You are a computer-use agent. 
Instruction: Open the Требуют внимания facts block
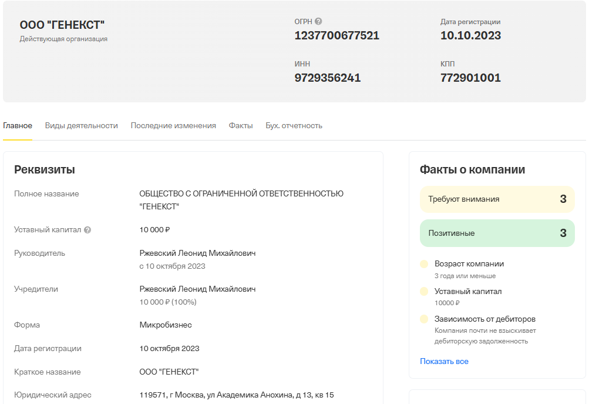497,199
